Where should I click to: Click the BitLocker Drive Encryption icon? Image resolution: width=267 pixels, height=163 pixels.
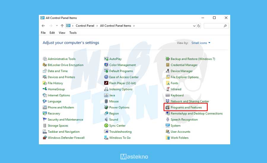click(45, 65)
